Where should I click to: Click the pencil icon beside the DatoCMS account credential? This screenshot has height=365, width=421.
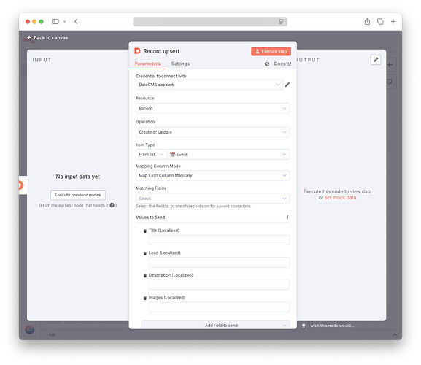point(287,85)
